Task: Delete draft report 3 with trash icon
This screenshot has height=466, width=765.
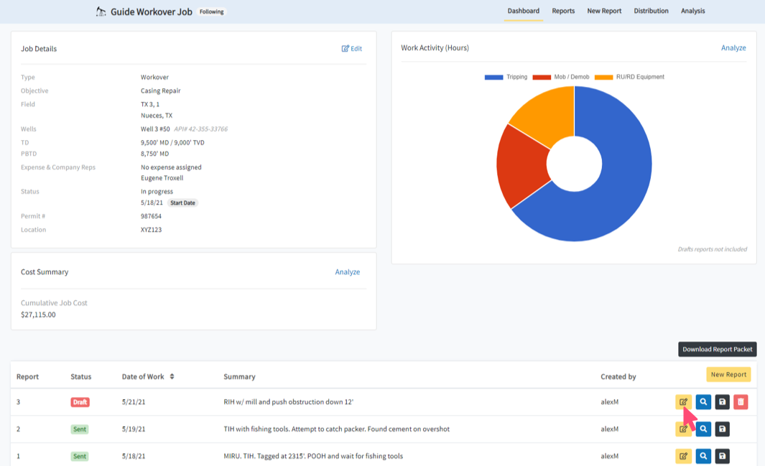Action: [741, 402]
